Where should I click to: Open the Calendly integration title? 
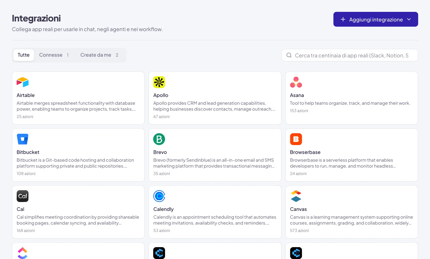(163, 209)
